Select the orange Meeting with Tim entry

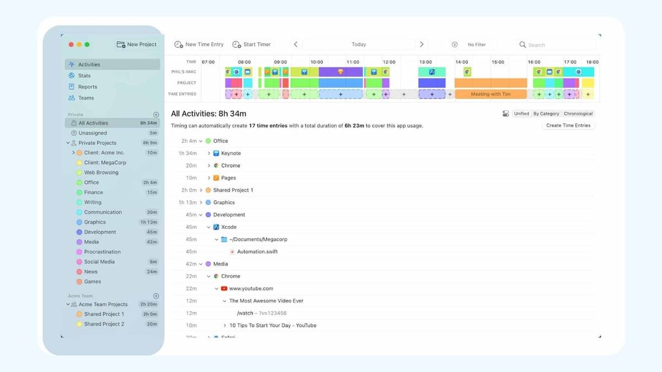click(490, 94)
